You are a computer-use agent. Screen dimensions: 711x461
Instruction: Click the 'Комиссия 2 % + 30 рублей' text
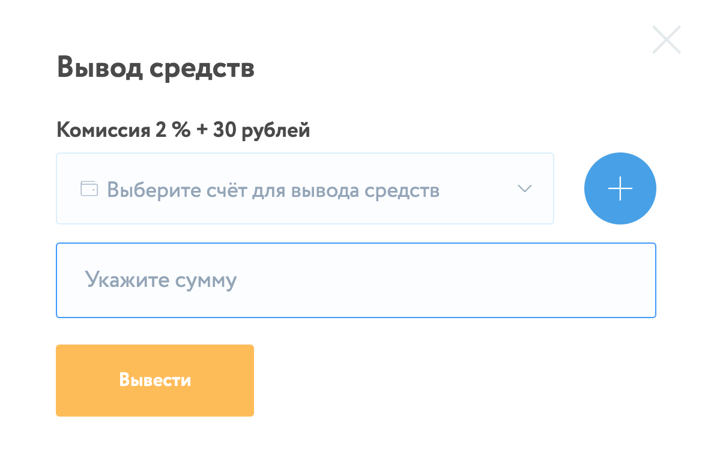pyautogui.click(x=183, y=130)
